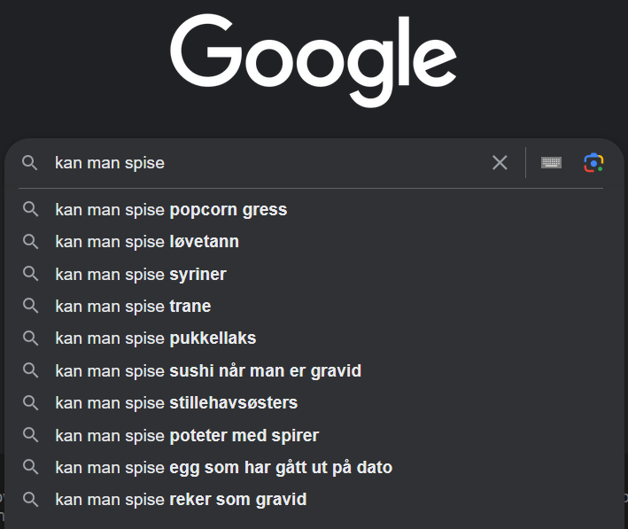Focus the search text field with 'kan man spise'
The image size is (628, 529).
pyautogui.click(x=266, y=163)
